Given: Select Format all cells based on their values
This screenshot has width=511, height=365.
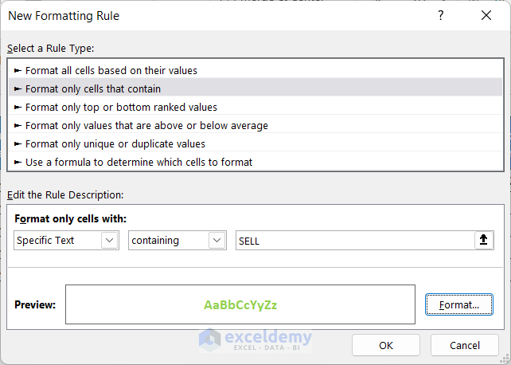Looking at the screenshot, I should [x=111, y=70].
